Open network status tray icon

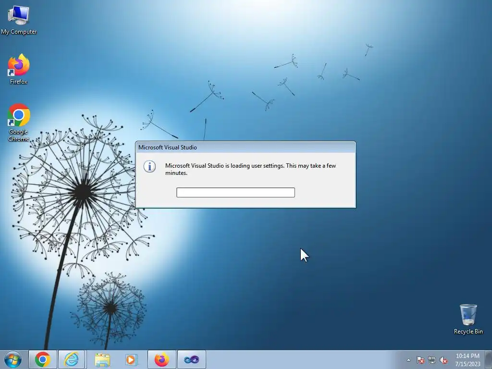432,360
